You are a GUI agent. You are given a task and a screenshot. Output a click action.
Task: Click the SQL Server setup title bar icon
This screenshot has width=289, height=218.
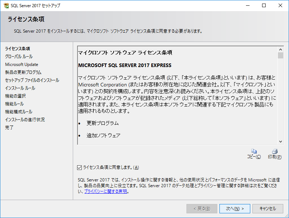point(6,5)
